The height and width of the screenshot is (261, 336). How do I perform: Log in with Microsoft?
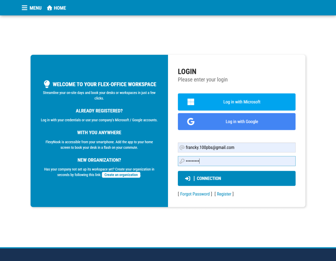tap(237, 102)
